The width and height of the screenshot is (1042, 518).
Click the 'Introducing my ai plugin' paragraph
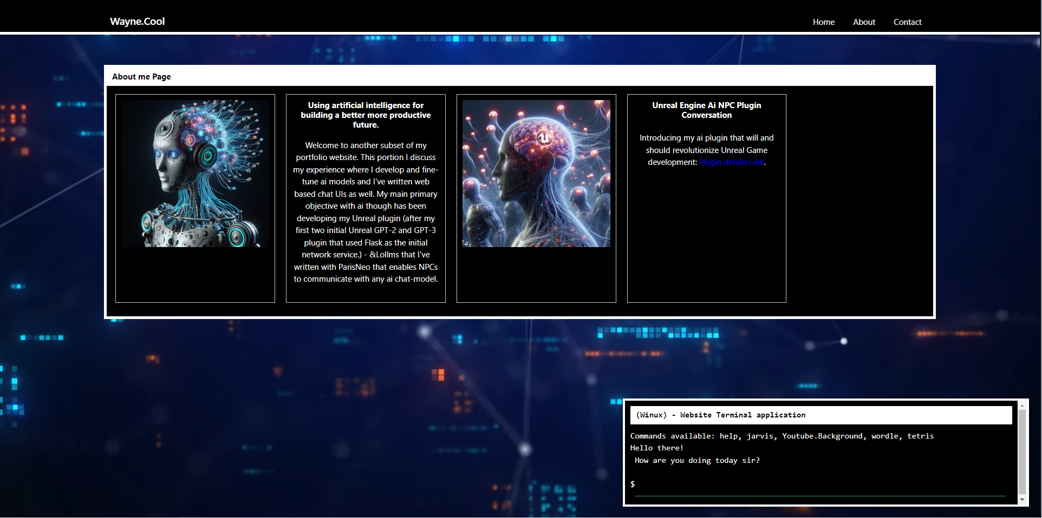click(x=706, y=150)
